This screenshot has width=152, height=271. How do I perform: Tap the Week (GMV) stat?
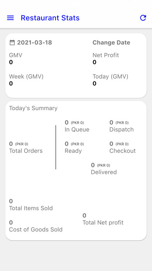coord(26,80)
